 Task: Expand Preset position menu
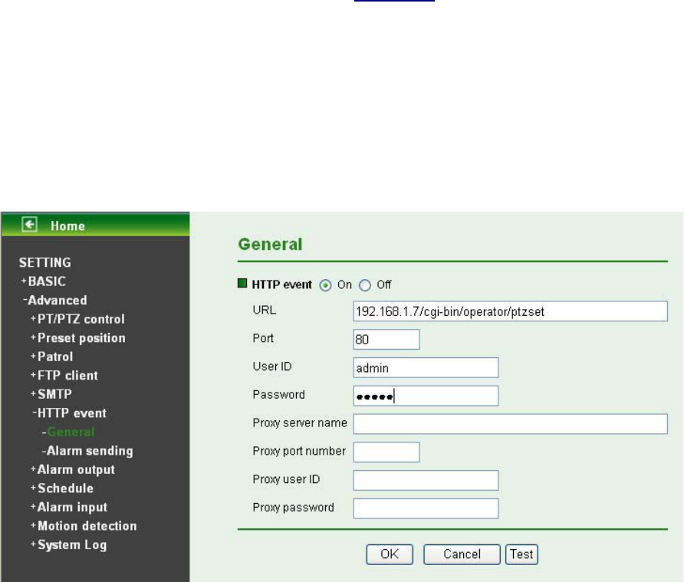coord(78,337)
